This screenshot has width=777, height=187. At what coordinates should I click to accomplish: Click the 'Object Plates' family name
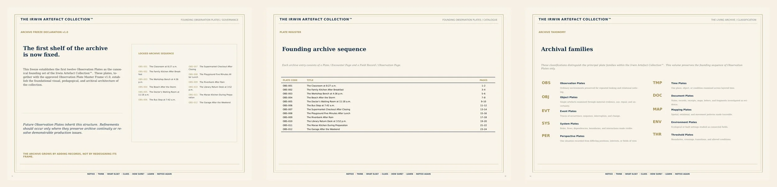(x=569, y=97)
